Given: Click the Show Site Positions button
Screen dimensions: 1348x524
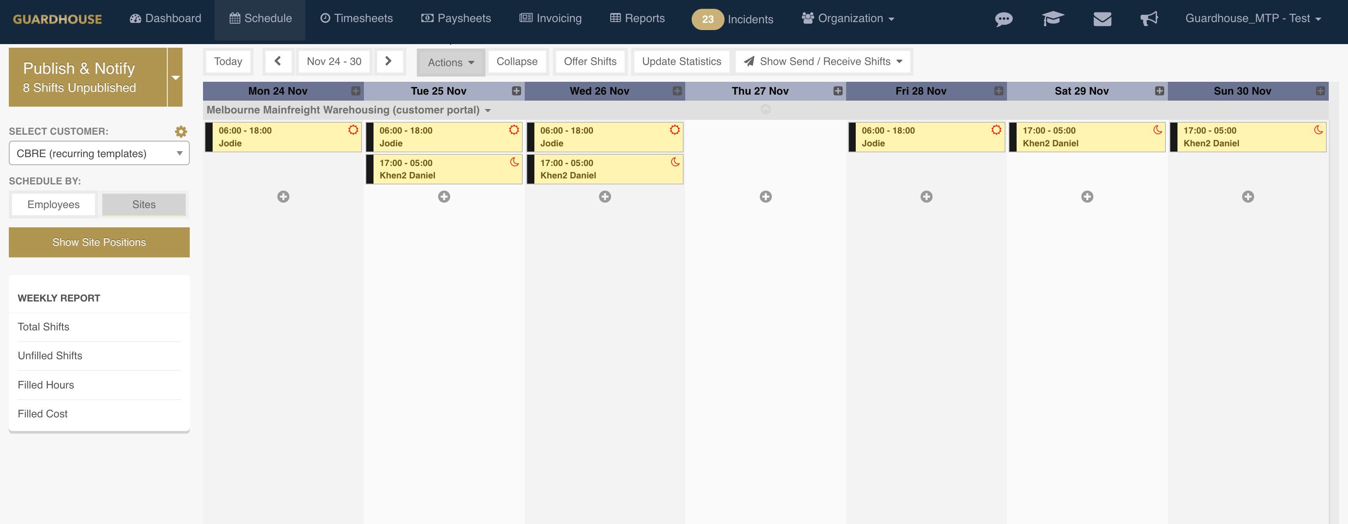Looking at the screenshot, I should (99, 242).
